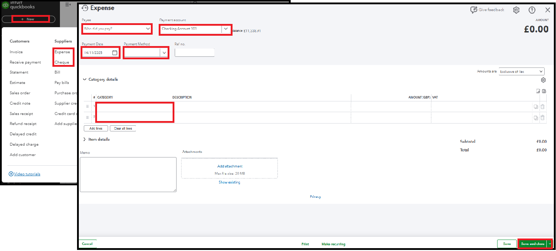Select Add customer in the New menu
The image size is (556, 251).
click(x=23, y=155)
